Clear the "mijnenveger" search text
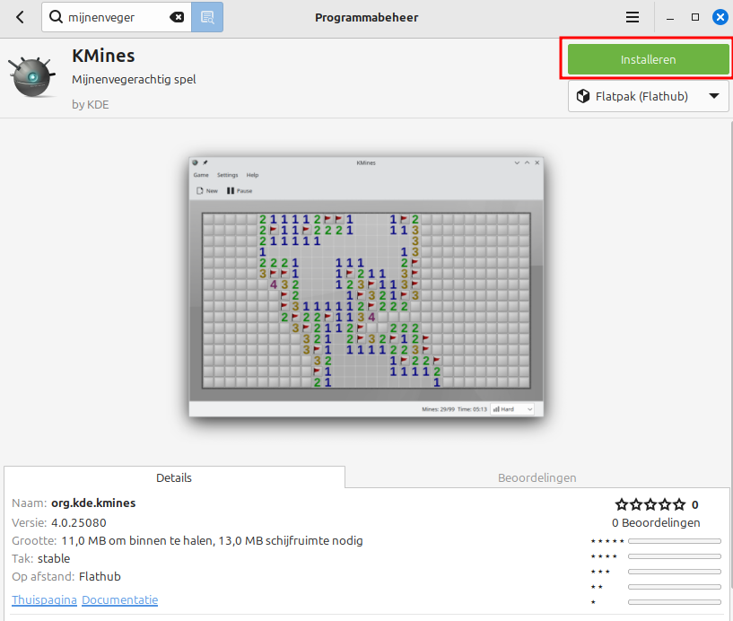Image resolution: width=733 pixels, height=621 pixels. [178, 17]
